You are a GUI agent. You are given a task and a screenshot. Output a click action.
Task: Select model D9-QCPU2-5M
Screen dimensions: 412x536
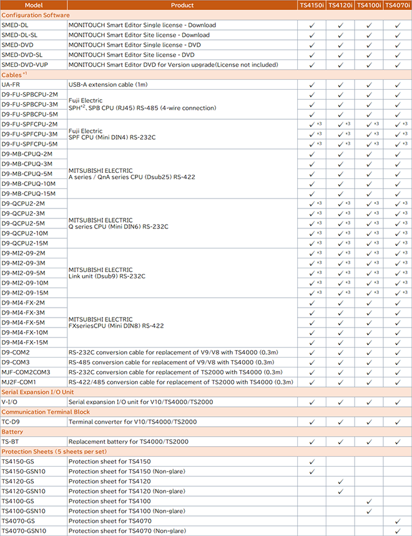click(x=23, y=223)
